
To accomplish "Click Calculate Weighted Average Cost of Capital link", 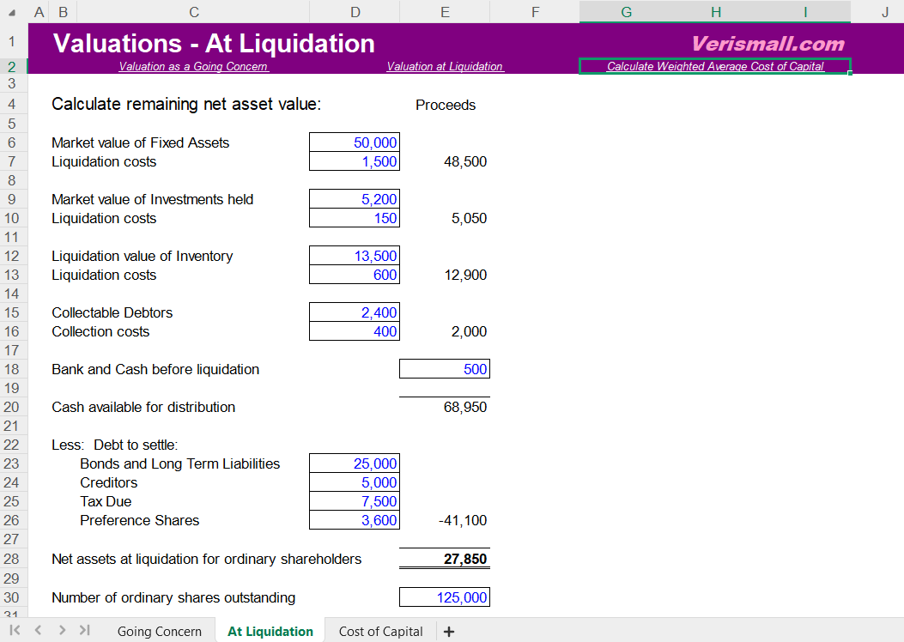I will (x=714, y=67).
